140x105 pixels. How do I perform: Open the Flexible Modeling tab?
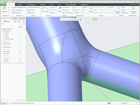click(71, 5)
